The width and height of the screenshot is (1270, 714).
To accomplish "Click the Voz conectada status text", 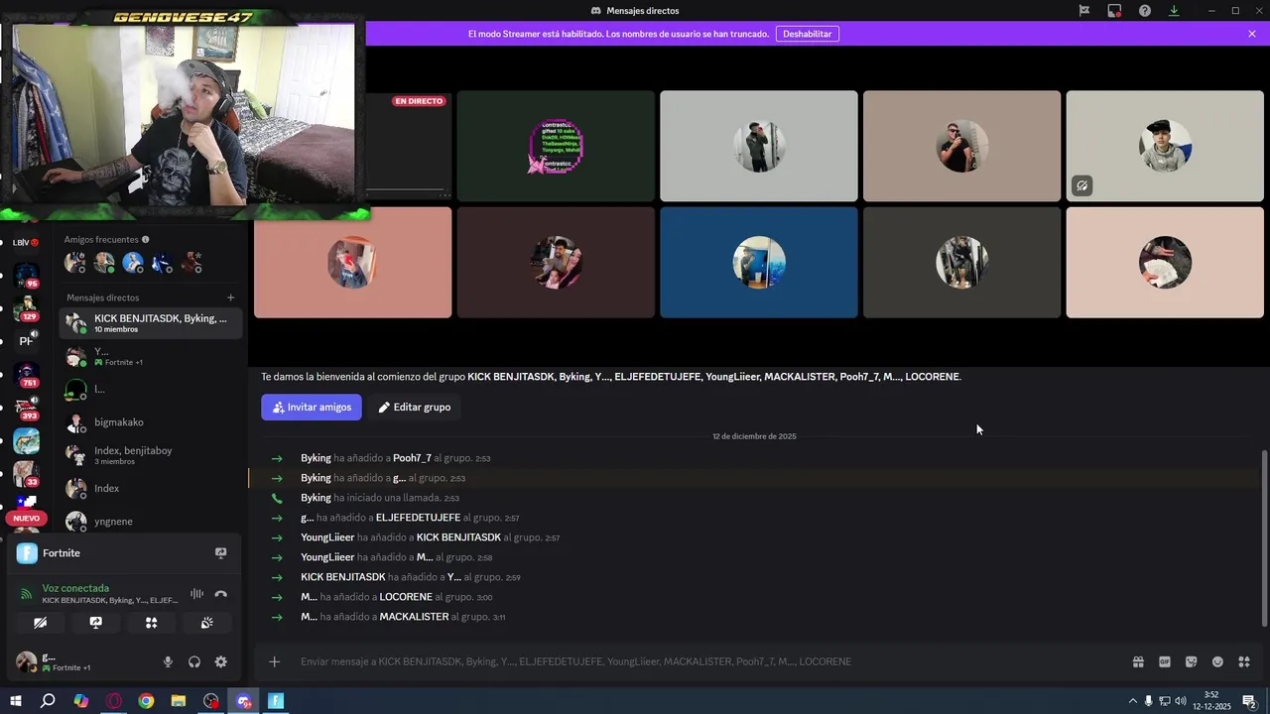I will pos(75,588).
